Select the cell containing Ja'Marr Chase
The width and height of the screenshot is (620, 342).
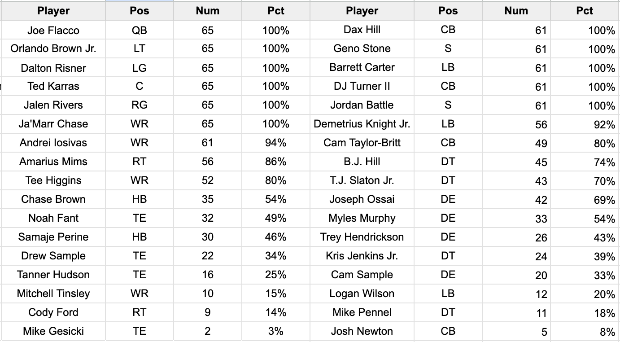[53, 124]
